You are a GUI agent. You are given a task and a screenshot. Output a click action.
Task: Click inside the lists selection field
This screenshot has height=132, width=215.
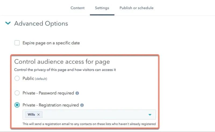tap(94, 115)
